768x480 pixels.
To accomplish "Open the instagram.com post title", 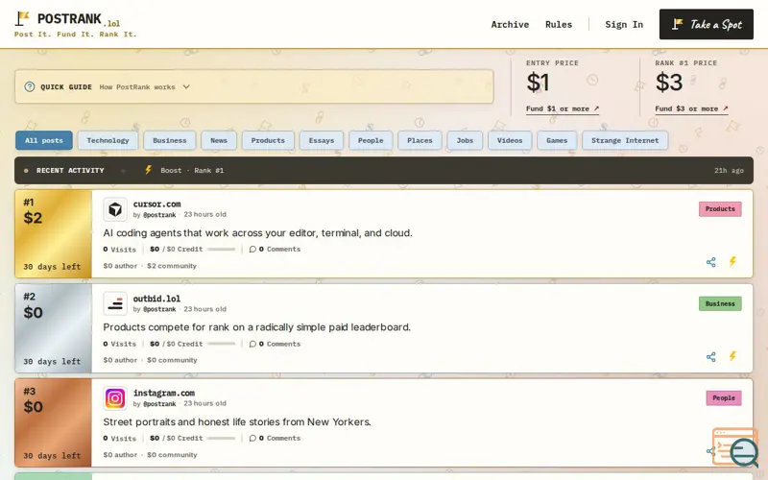I will pos(164,393).
